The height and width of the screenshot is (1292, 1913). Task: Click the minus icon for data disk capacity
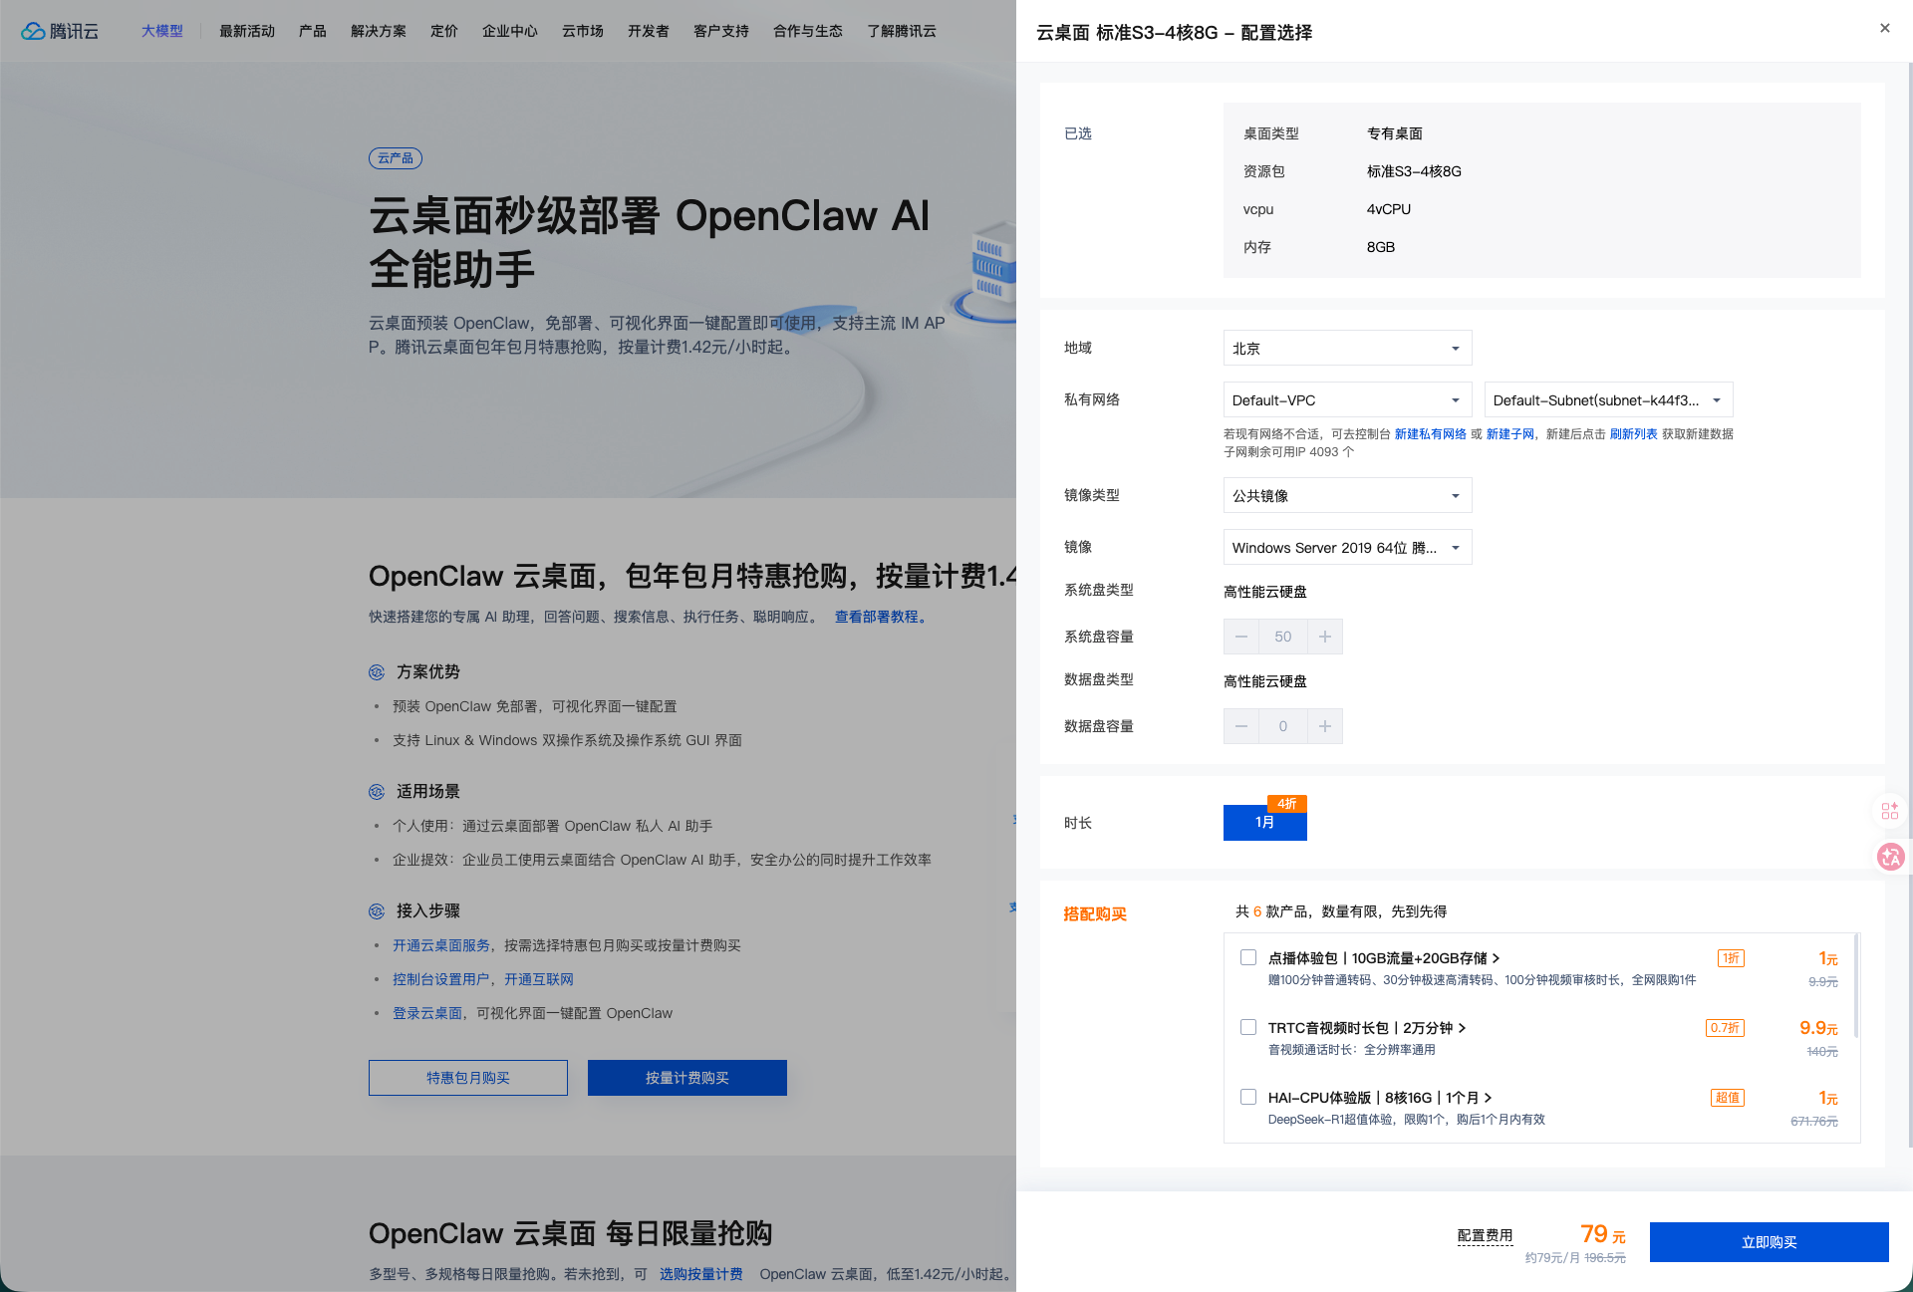1240,726
